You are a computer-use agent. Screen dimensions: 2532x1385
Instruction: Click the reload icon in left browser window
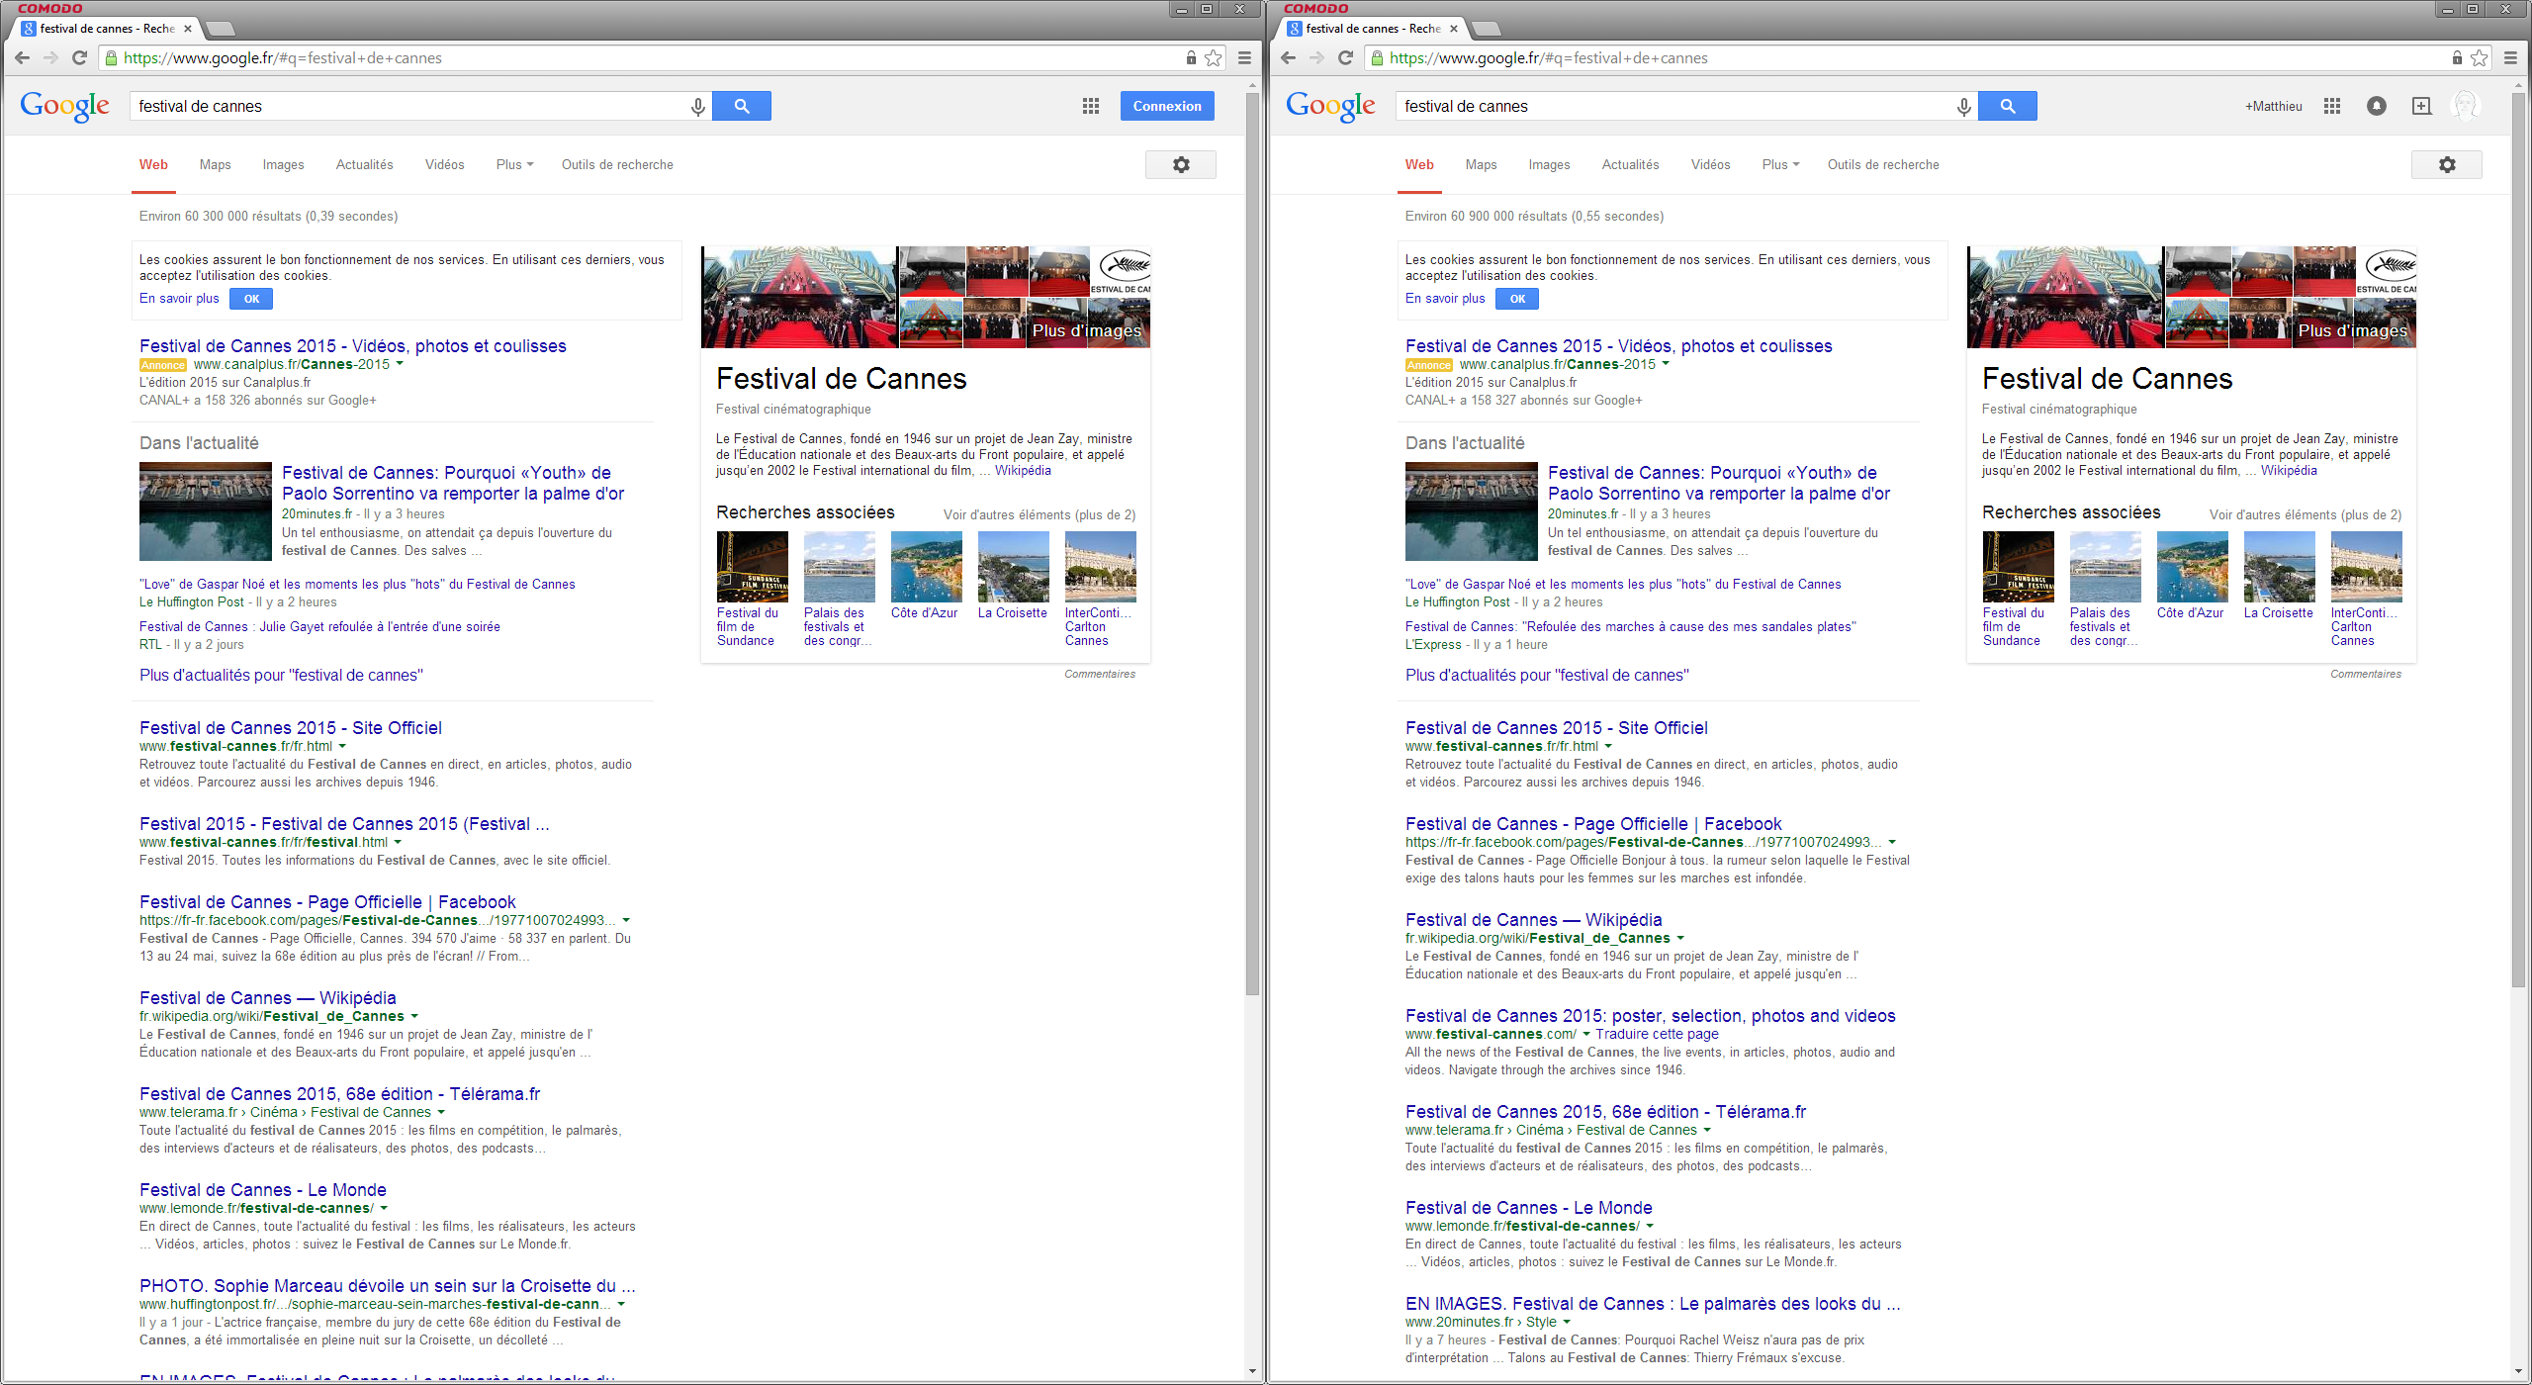pos(80,58)
